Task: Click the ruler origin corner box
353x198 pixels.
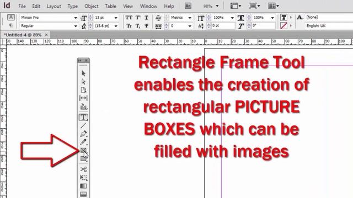Action: pos(3,42)
